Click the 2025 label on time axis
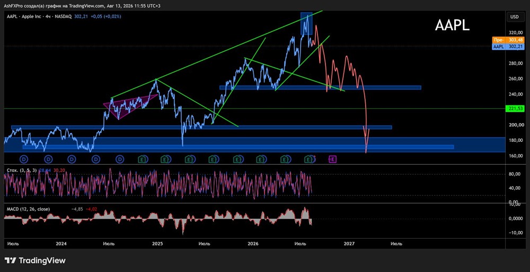Viewport: 530px width, 272px height. tap(157, 243)
